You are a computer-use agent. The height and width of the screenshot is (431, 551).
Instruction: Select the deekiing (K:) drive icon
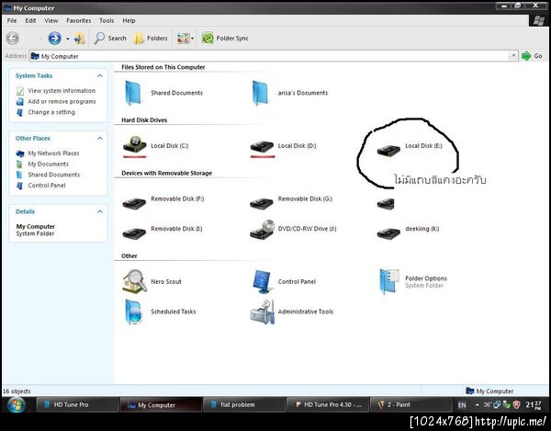pyautogui.click(x=388, y=233)
